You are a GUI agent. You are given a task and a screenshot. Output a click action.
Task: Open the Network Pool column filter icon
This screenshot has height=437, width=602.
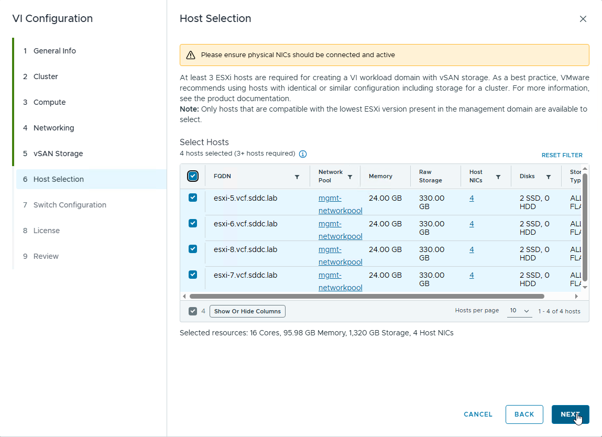pos(350,177)
